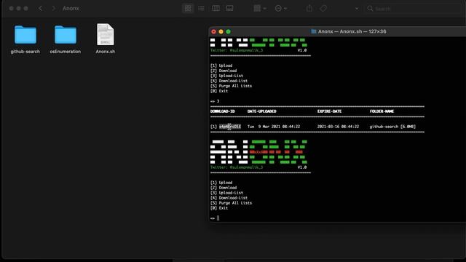Open the group-by options dropdown
This screenshot has height=262, width=466.
(x=260, y=8)
